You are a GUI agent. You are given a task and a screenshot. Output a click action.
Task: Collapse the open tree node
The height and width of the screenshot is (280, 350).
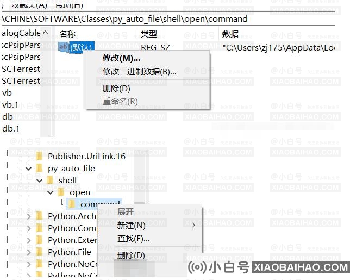tap(50, 192)
